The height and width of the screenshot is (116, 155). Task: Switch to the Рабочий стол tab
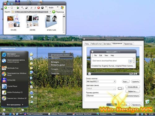point(96,44)
